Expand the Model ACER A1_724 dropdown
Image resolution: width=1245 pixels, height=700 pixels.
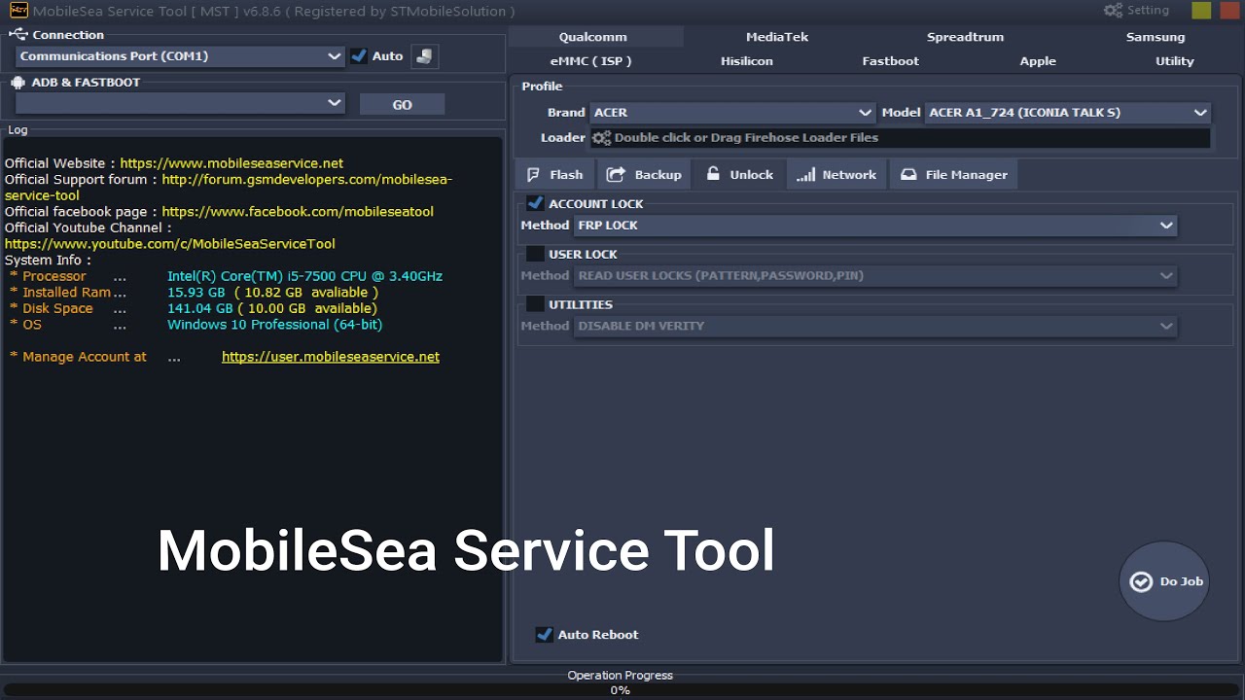click(1068, 113)
